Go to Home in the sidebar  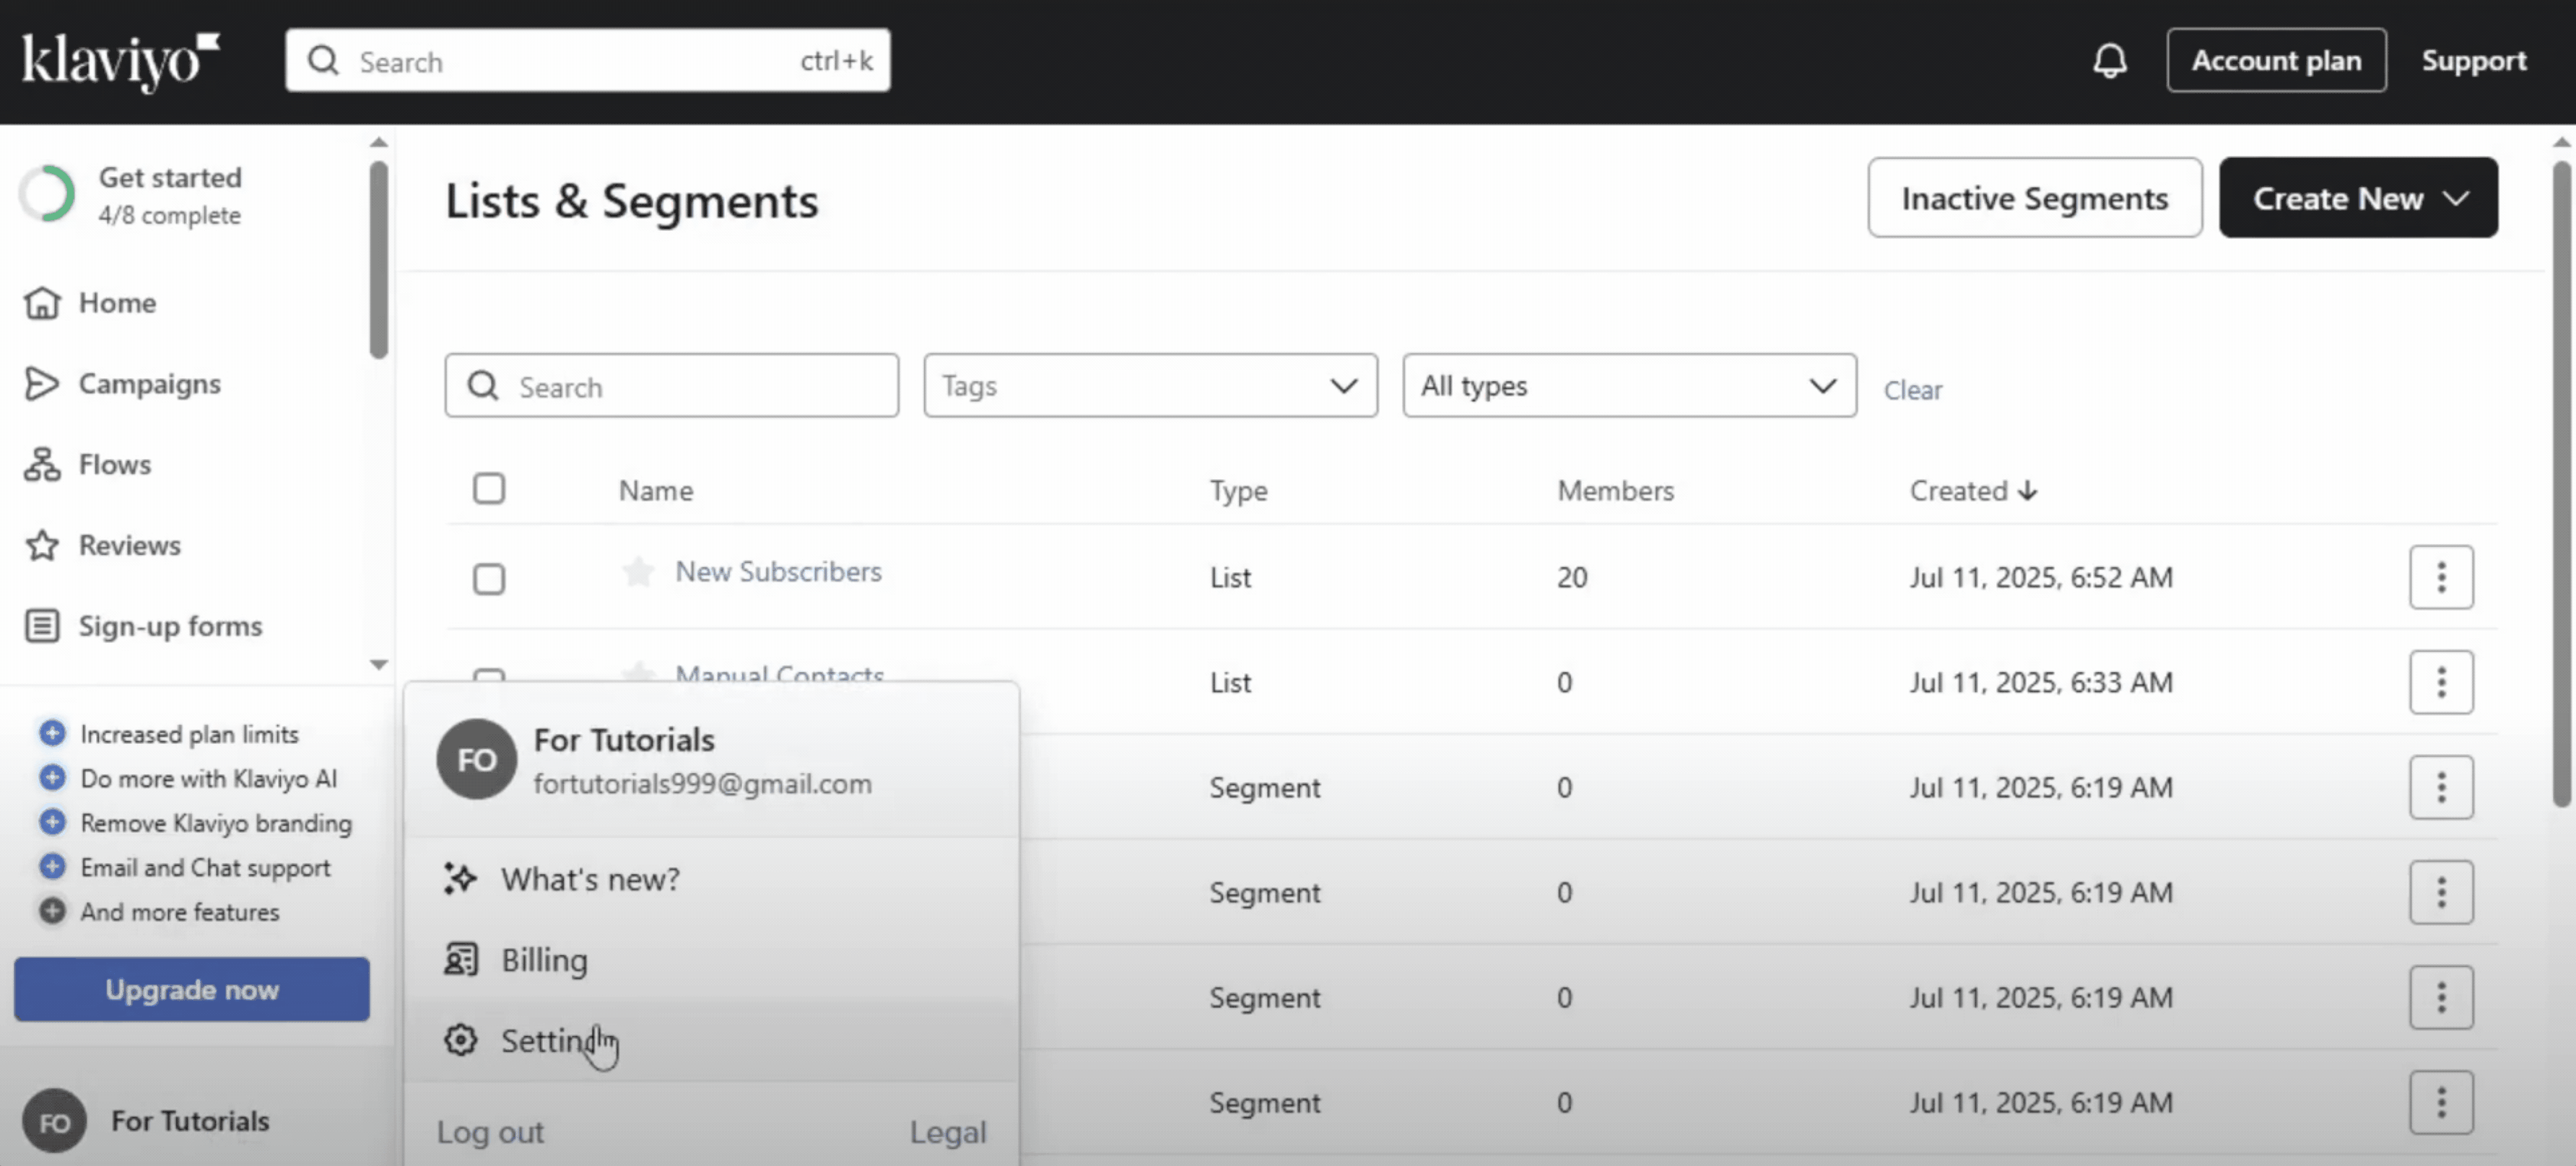tap(117, 303)
